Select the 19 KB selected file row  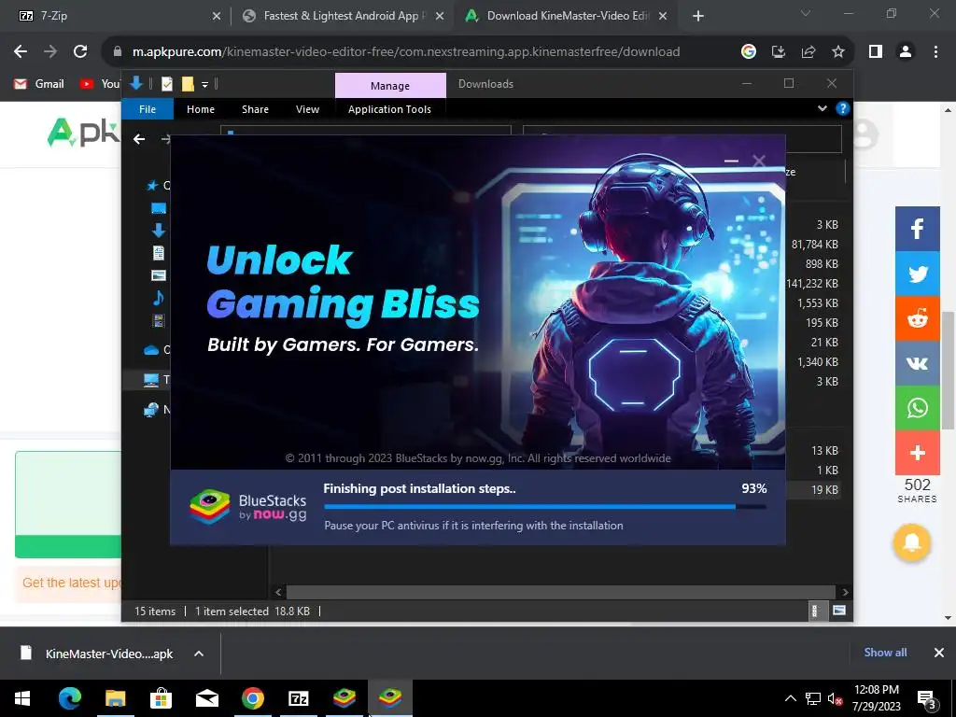tap(814, 489)
